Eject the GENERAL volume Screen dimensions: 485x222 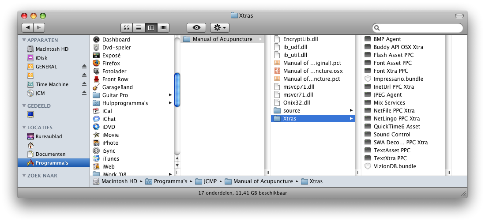[84, 67]
